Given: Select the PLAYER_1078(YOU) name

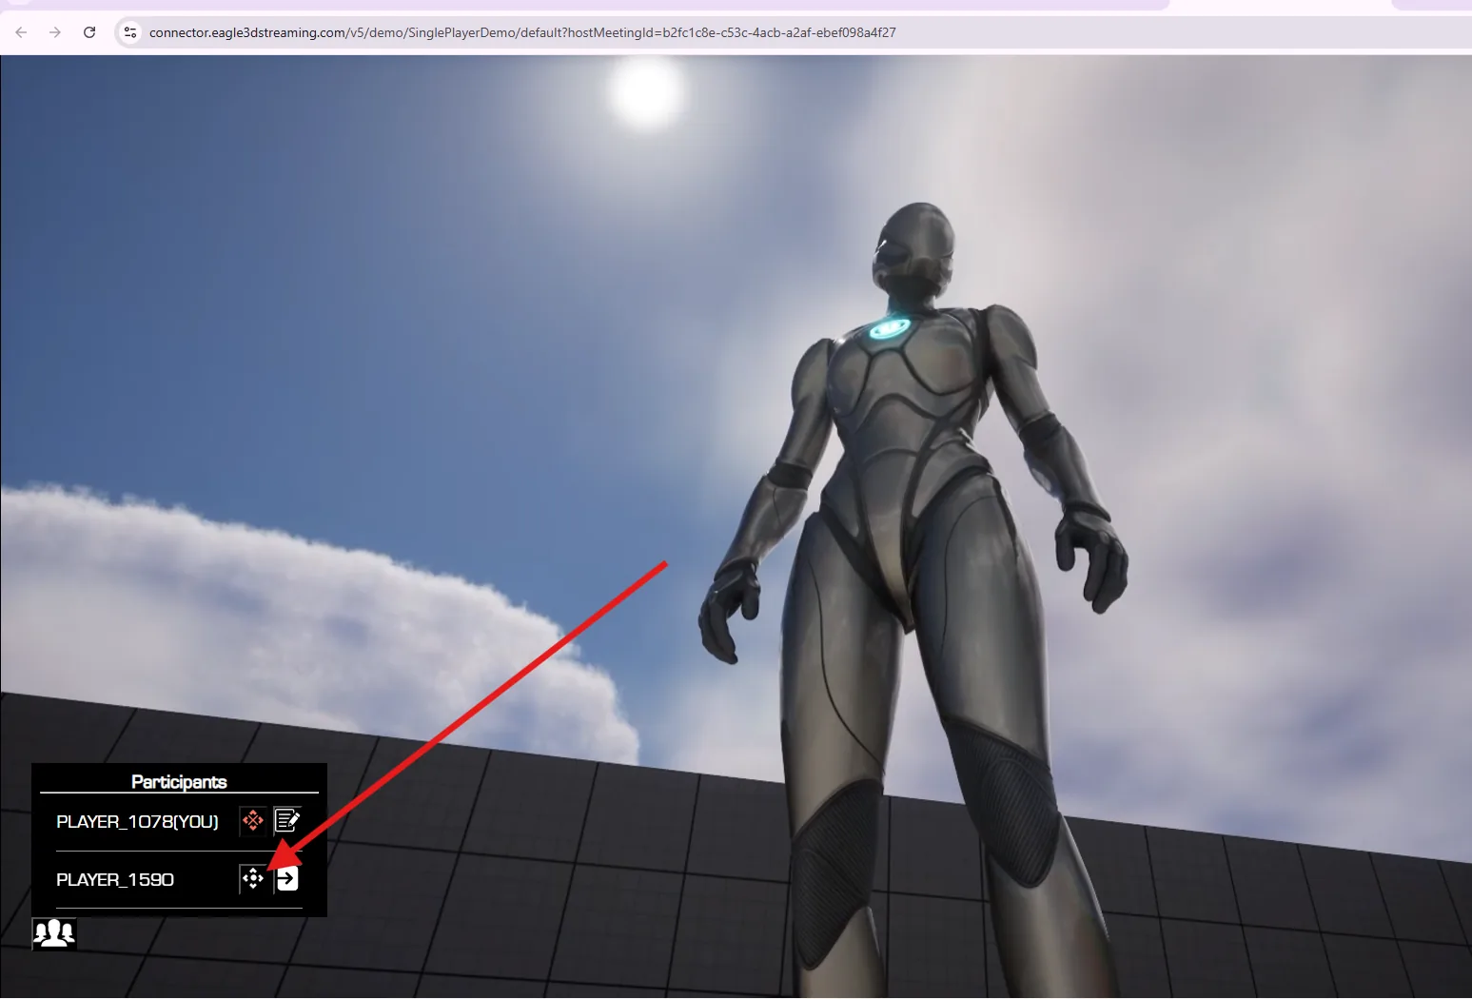Looking at the screenshot, I should pyautogui.click(x=137, y=822).
